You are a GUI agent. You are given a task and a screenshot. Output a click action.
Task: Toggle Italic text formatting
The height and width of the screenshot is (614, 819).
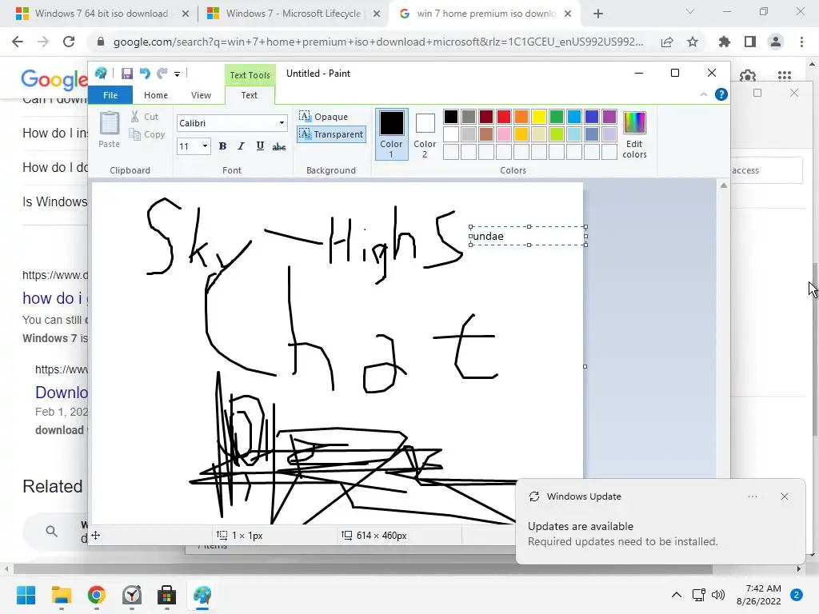(x=241, y=146)
